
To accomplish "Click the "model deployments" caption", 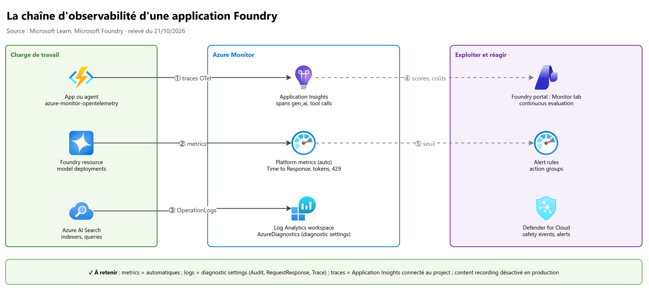I will 82,169.
